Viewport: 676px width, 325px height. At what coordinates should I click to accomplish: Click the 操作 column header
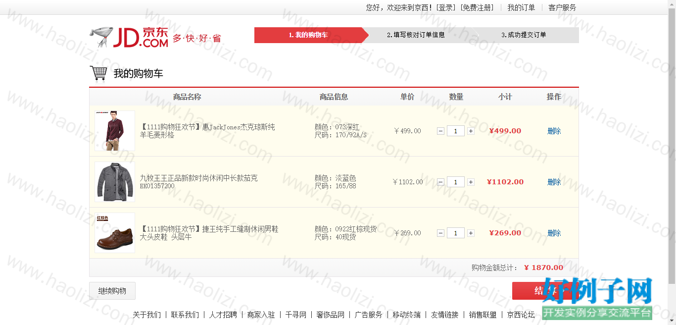click(x=554, y=97)
